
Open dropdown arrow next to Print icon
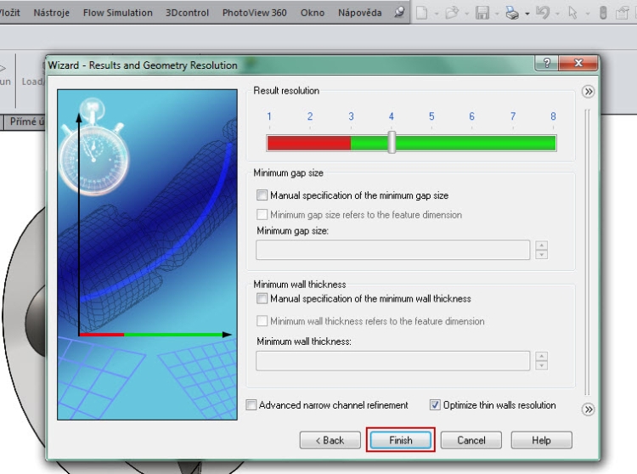527,14
